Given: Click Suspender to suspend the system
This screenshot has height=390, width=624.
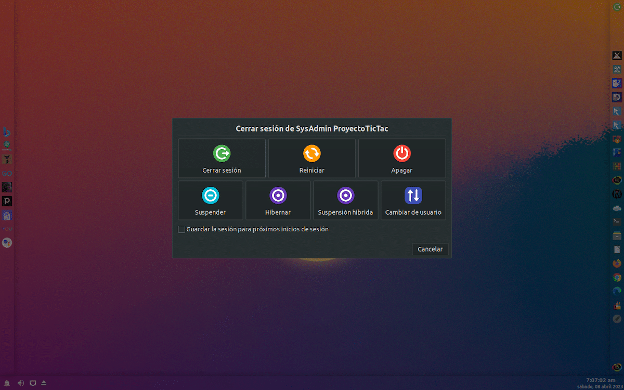Looking at the screenshot, I should pos(210,200).
